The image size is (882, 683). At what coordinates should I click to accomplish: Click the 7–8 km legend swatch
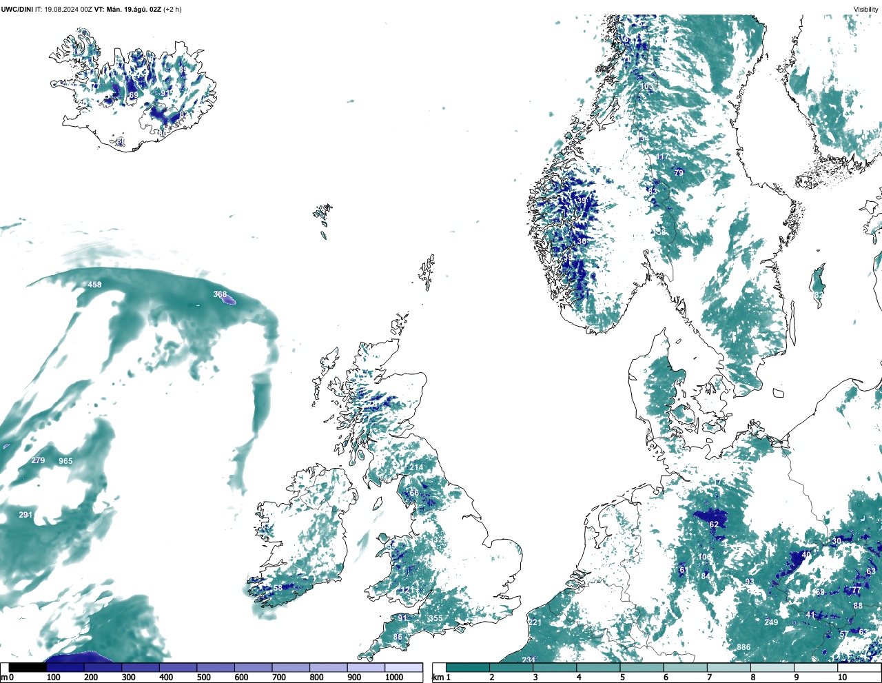(730, 667)
